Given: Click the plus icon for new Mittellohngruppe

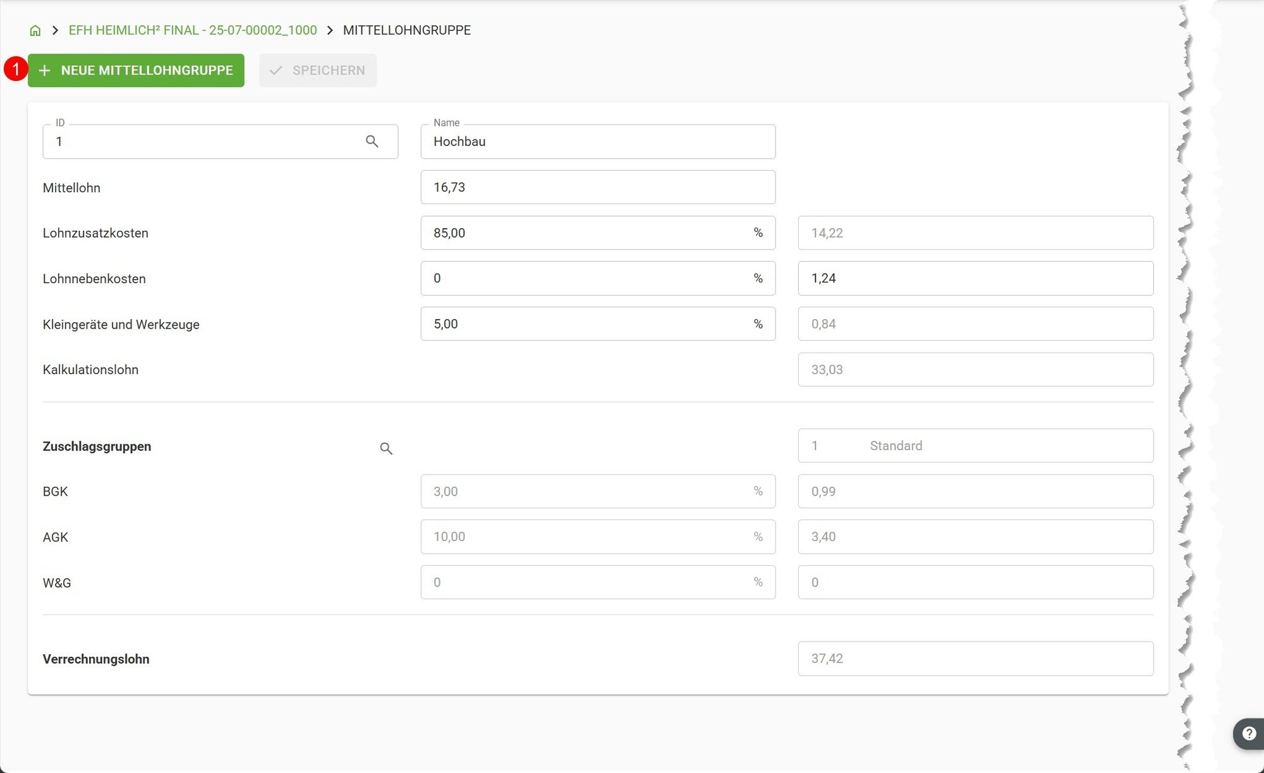Looking at the screenshot, I should tap(44, 71).
